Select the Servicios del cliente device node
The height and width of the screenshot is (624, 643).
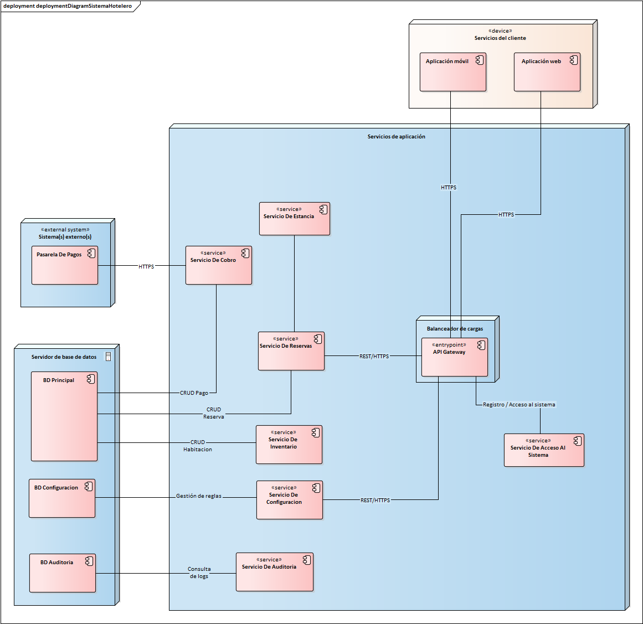click(x=500, y=38)
